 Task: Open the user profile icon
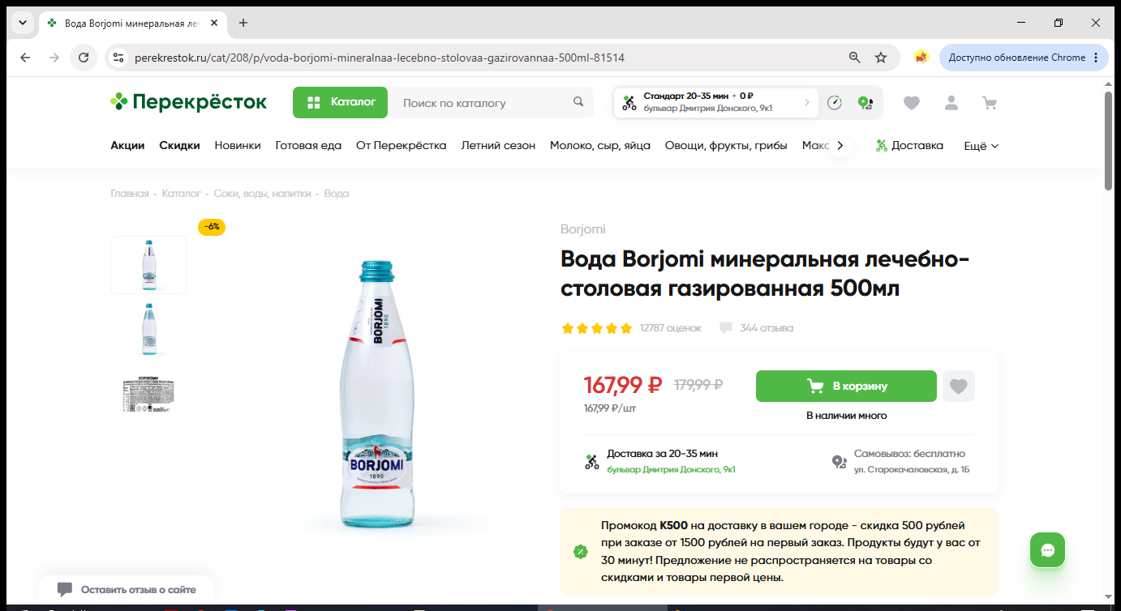(x=951, y=103)
